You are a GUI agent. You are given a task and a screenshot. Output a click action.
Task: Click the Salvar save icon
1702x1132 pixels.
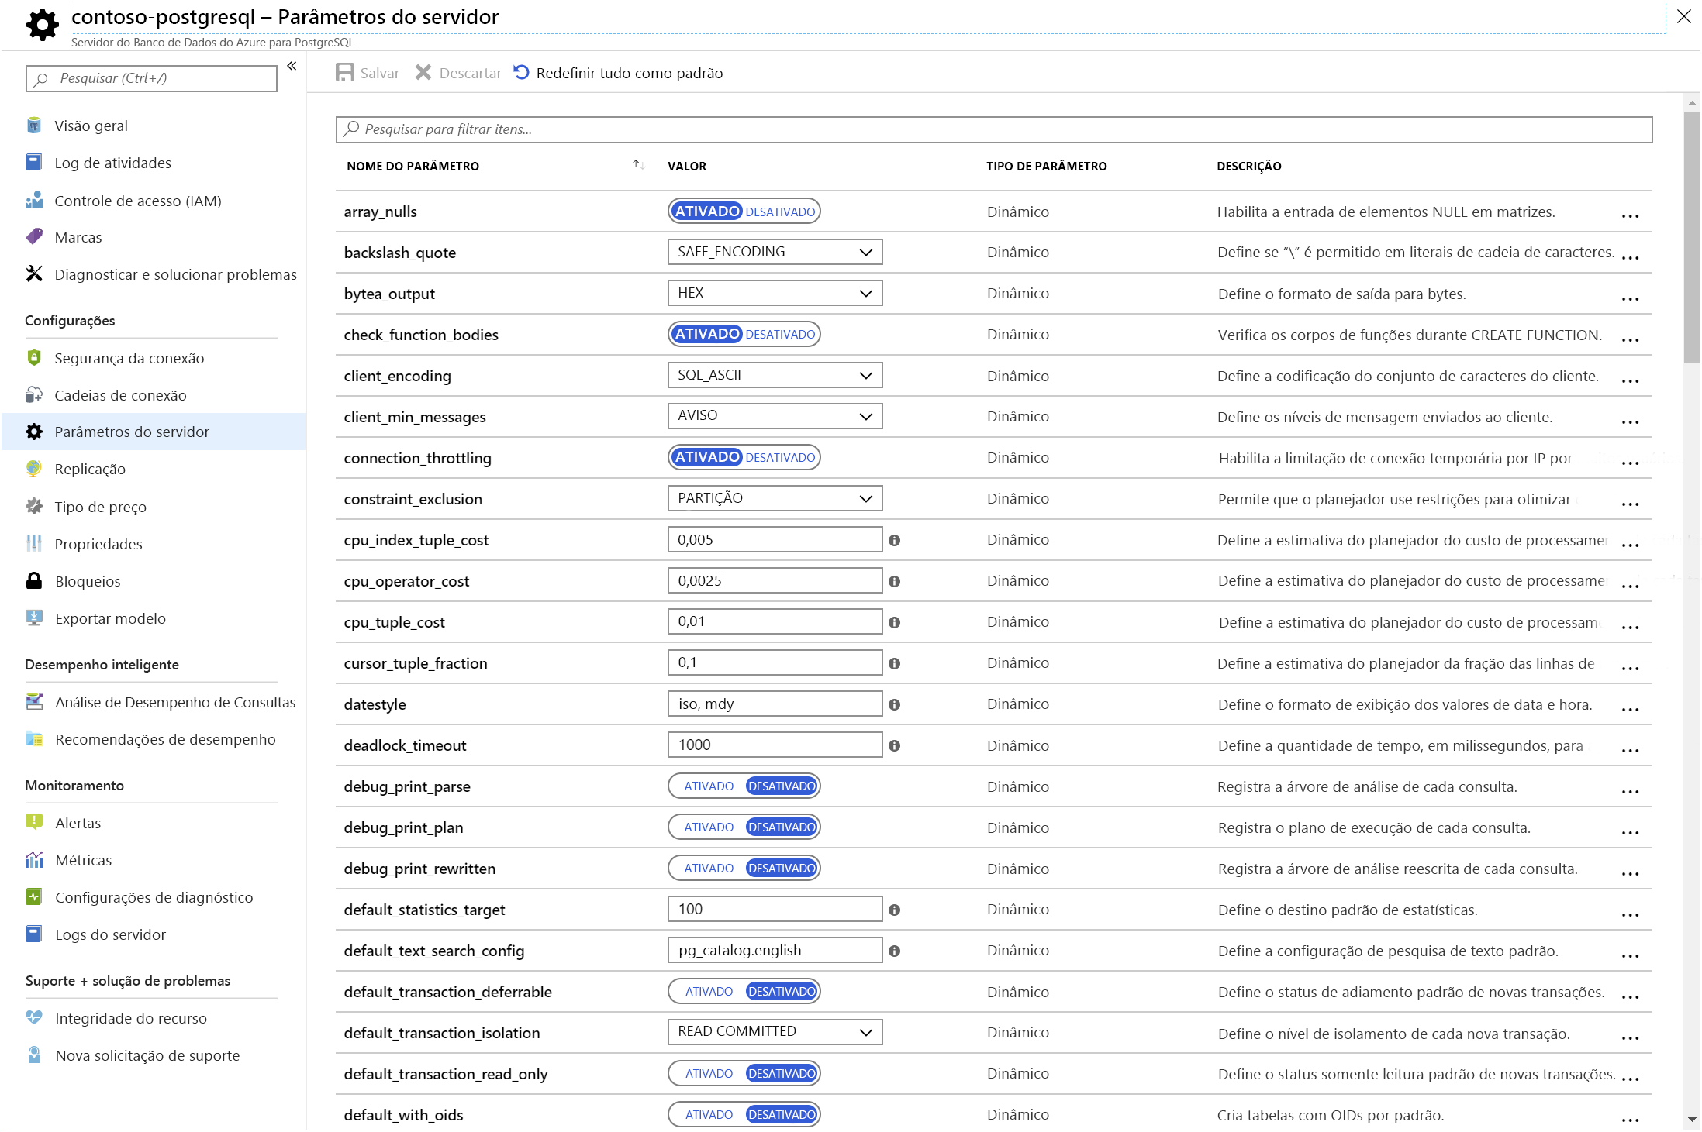345,73
